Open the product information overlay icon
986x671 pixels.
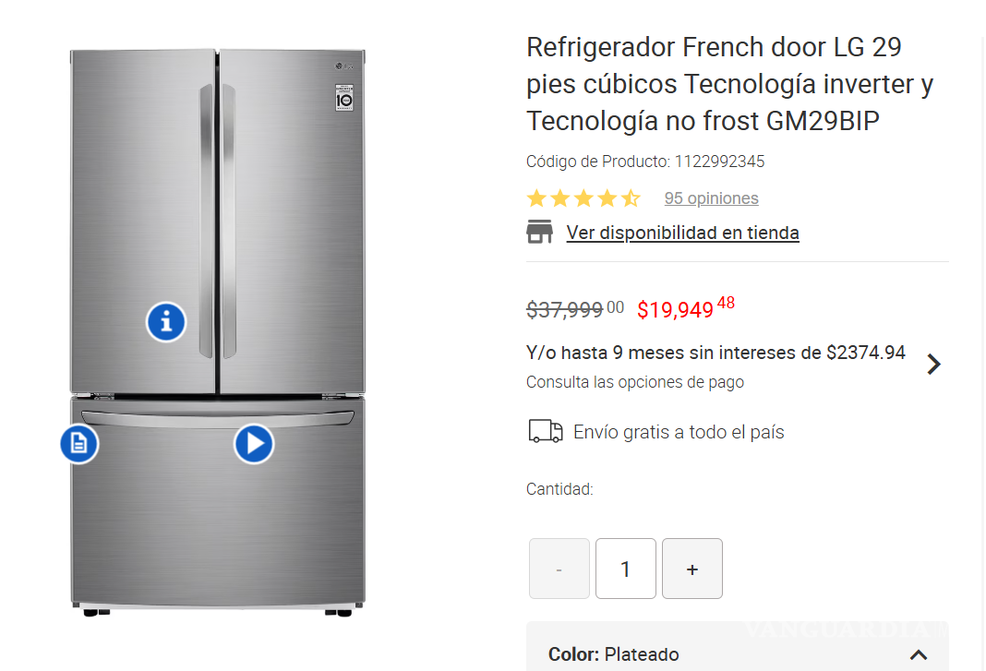click(x=166, y=322)
